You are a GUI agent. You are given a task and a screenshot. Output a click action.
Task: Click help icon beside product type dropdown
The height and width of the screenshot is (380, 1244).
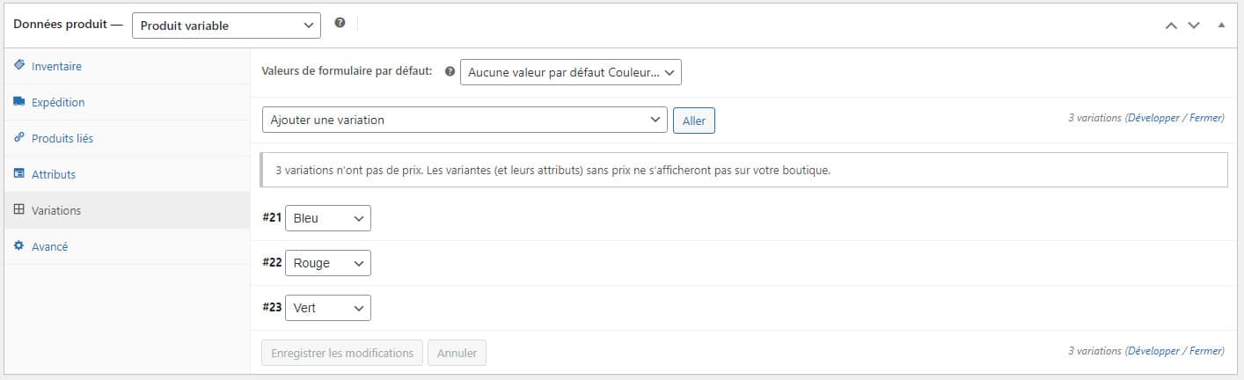coord(340,24)
